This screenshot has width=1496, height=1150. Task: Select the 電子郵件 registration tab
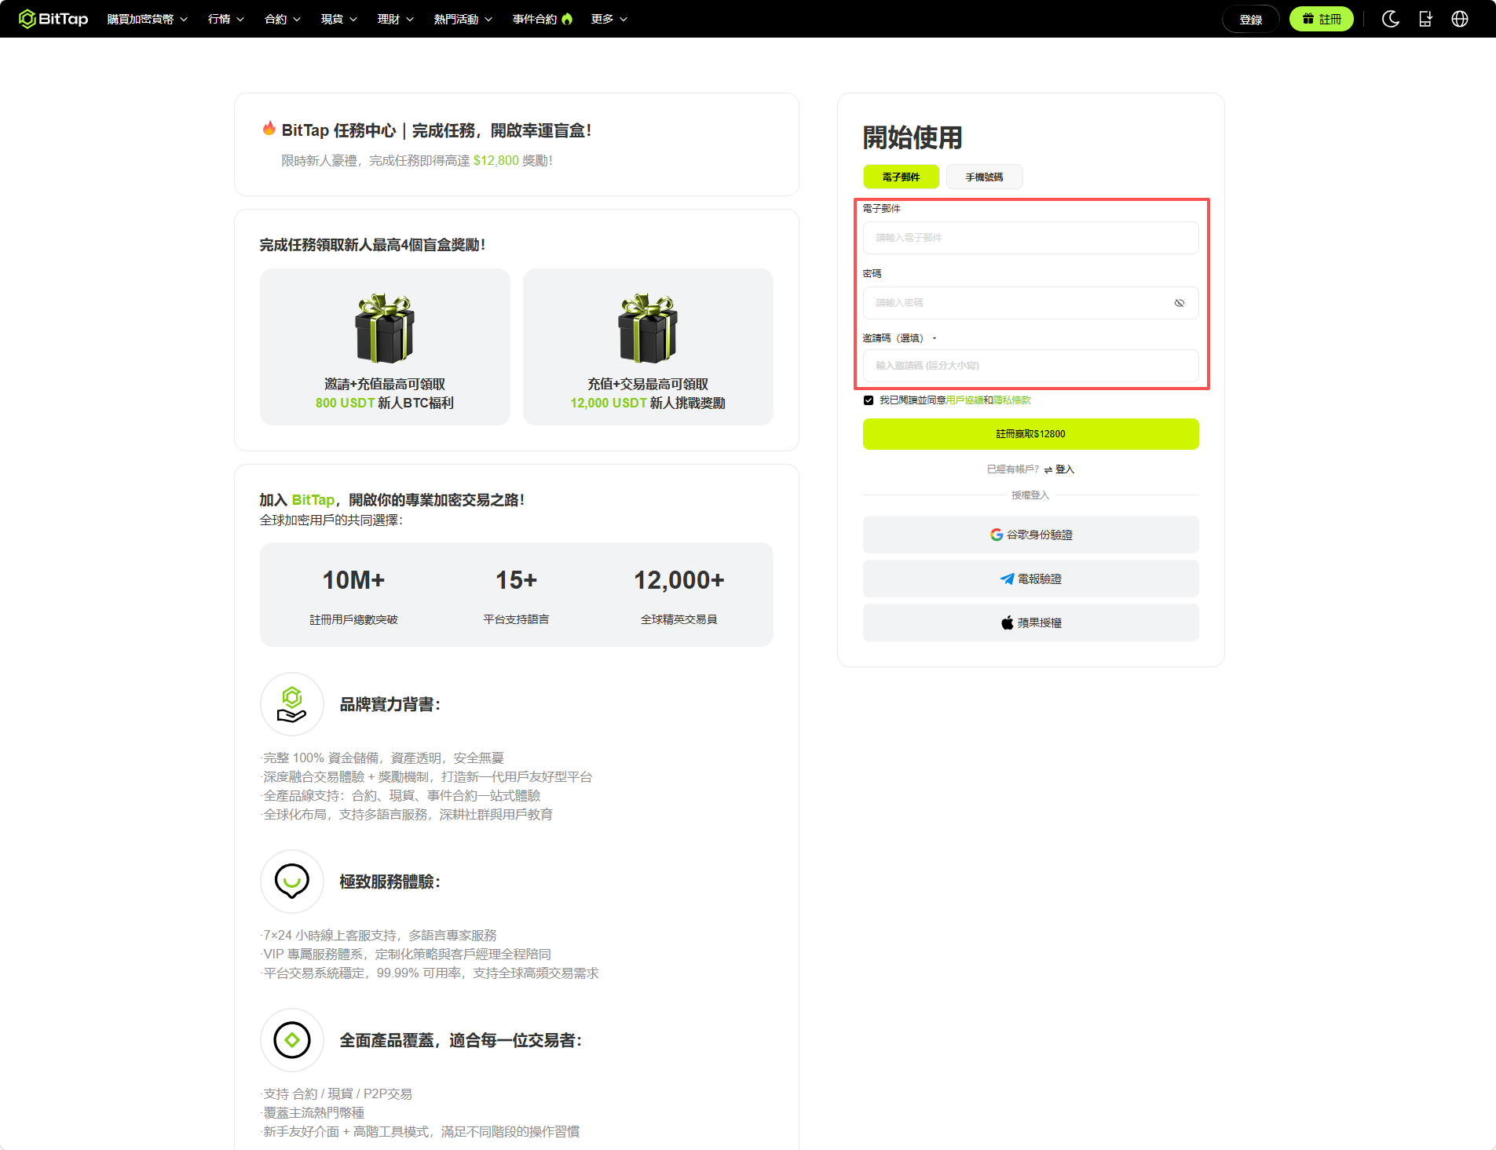901,177
